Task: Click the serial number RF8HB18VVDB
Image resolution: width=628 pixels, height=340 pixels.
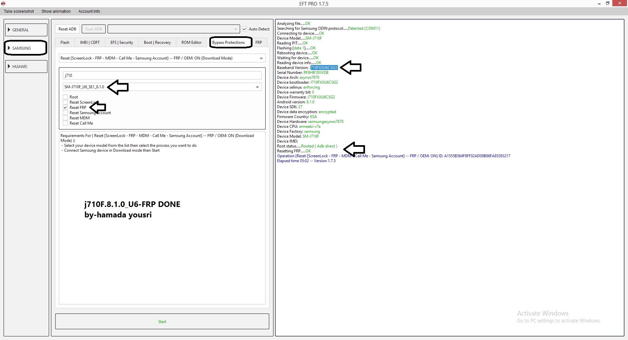Action: click(316, 73)
